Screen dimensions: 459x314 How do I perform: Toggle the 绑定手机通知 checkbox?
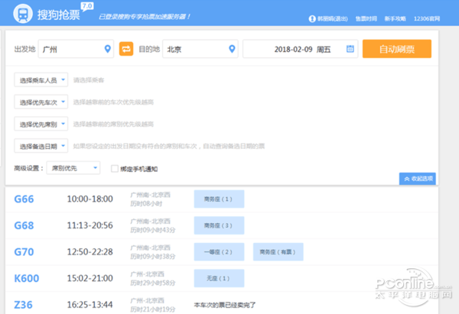pos(115,168)
